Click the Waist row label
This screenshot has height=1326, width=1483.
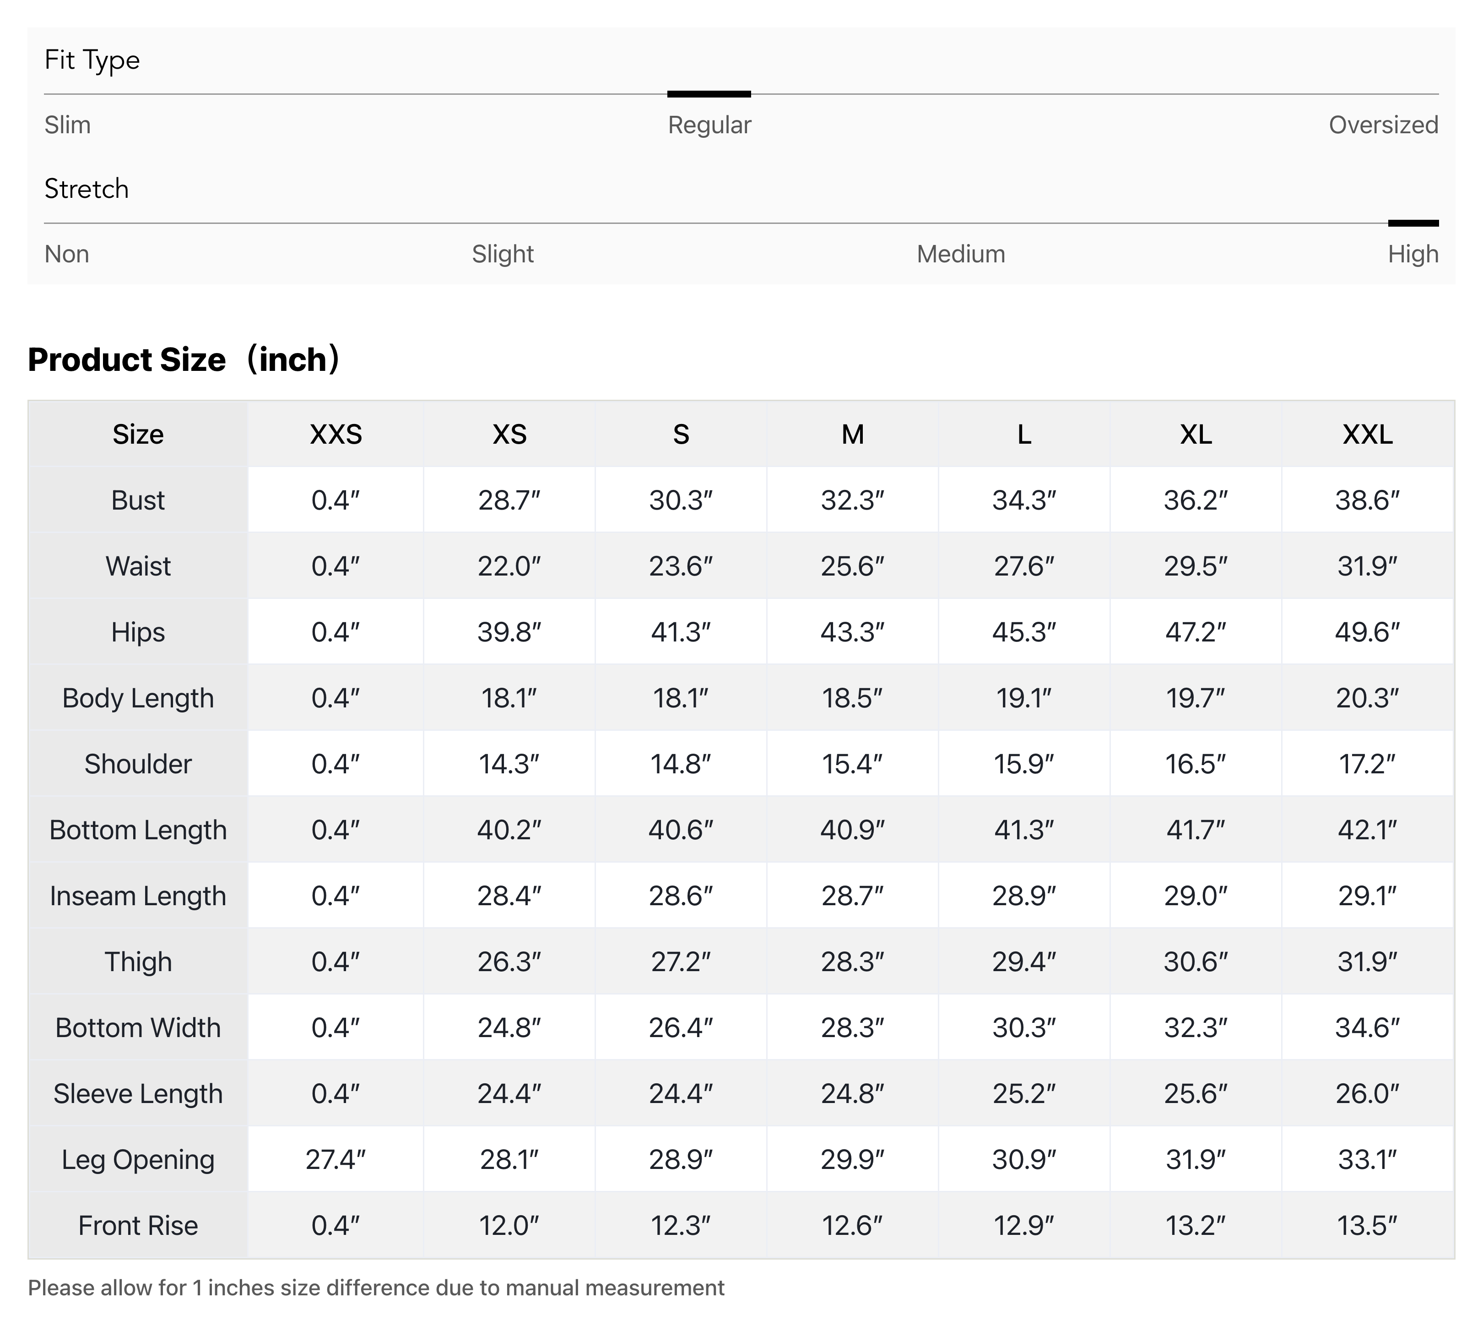click(138, 565)
